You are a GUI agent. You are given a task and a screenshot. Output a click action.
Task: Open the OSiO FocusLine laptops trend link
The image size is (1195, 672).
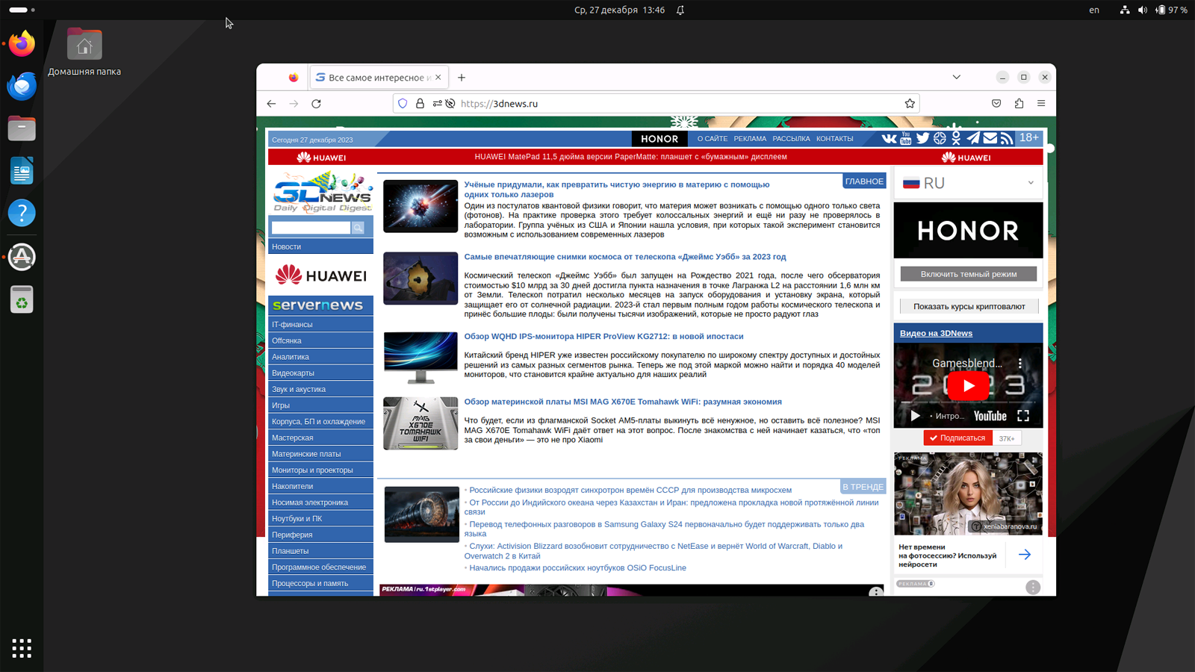pos(577,568)
